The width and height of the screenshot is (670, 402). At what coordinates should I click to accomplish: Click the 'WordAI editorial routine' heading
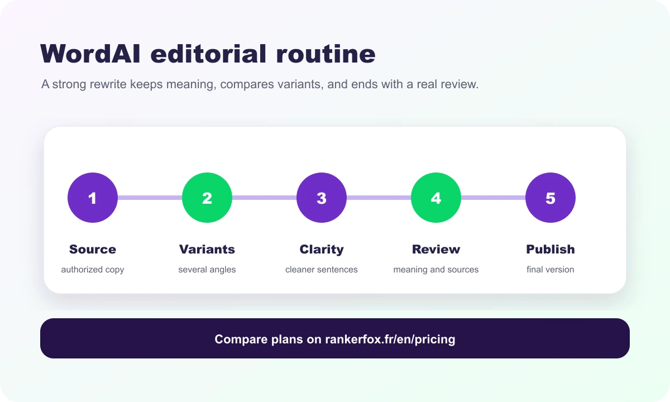click(x=208, y=54)
